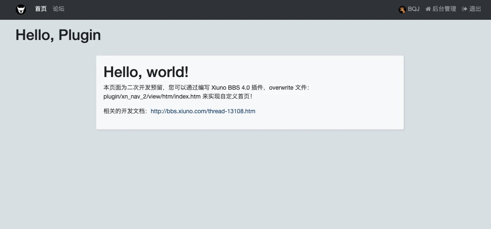Click the house icon beside 后台管理

point(428,9)
